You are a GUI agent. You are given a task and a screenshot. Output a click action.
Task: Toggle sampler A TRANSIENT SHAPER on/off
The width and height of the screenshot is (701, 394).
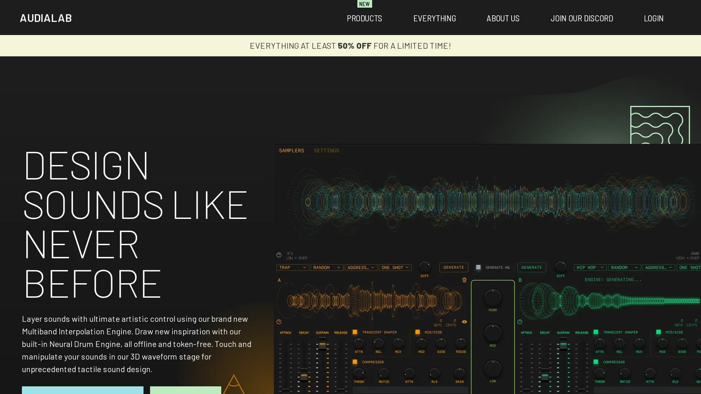pos(355,332)
